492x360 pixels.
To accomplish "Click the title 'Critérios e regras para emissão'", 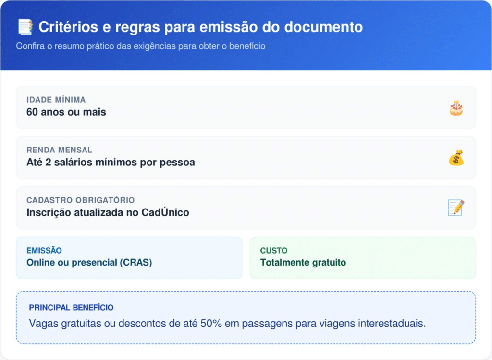I will click(200, 27).
